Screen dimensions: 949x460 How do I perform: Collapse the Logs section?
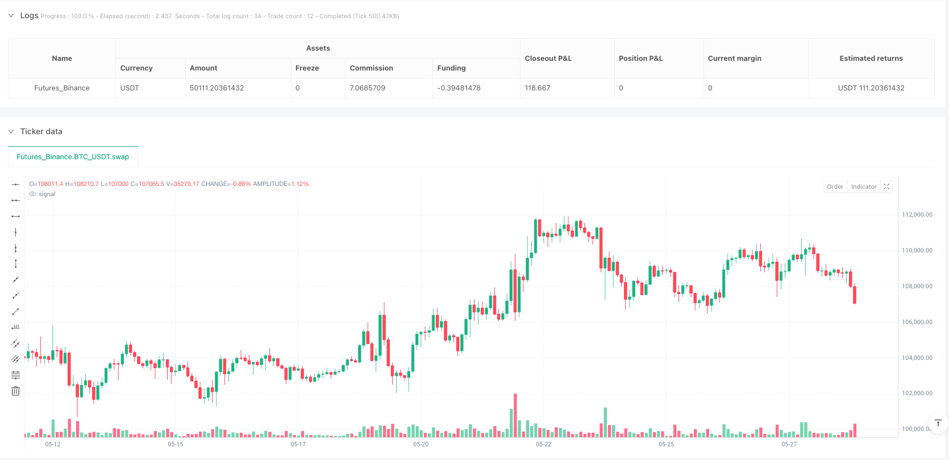tap(11, 16)
